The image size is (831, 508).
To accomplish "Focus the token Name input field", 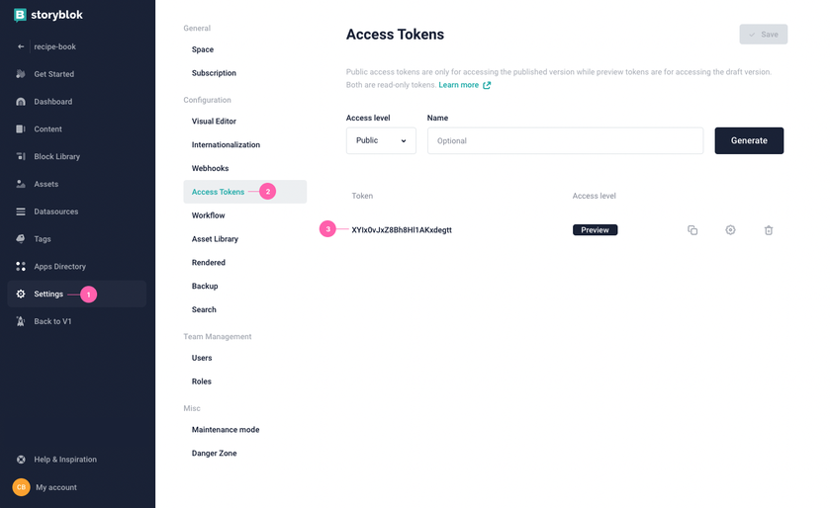I will tap(565, 140).
